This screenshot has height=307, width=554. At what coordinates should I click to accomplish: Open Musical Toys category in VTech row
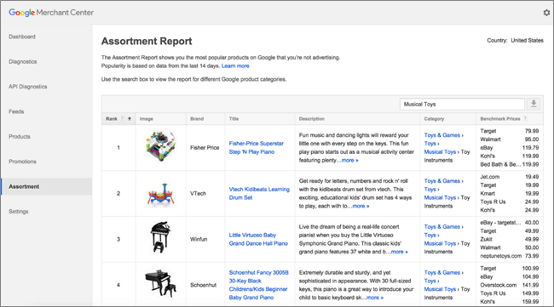click(440, 198)
